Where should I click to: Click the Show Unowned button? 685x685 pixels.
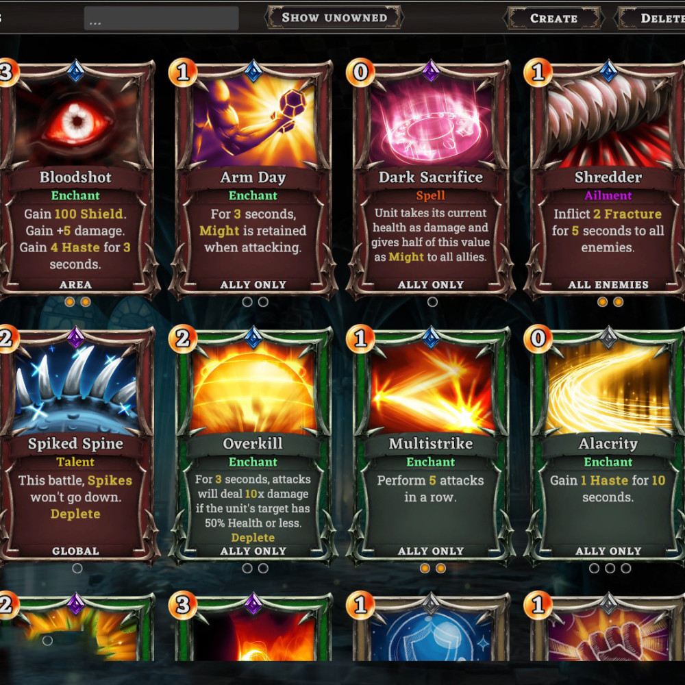click(x=334, y=18)
